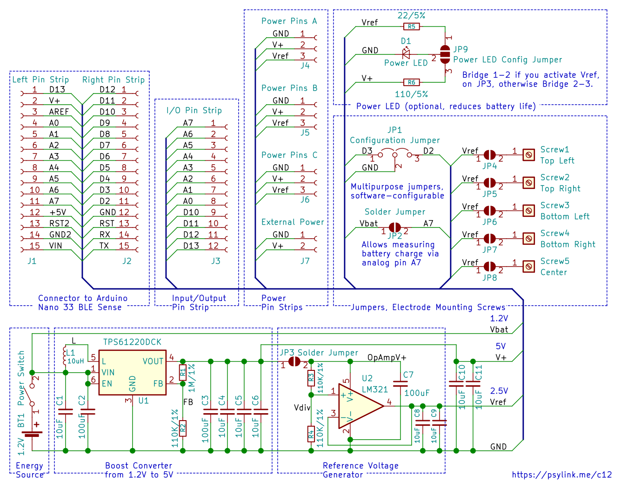
Task: Click the RX pin label on J2
Action: [105, 234]
